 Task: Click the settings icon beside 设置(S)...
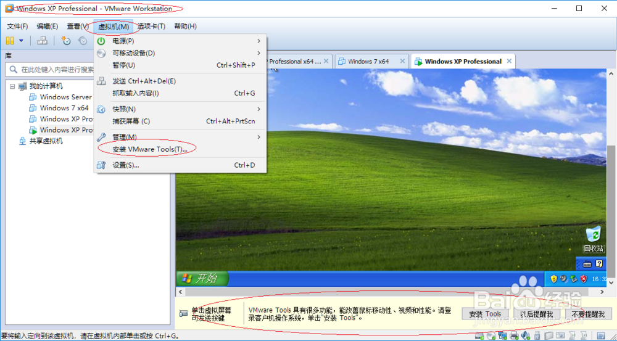[101, 165]
